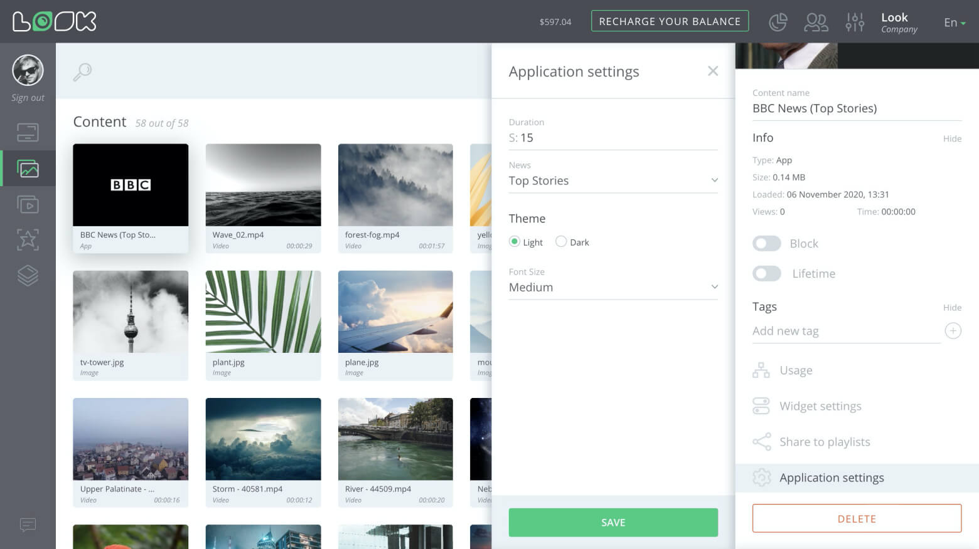Open Share to playlists menu item
Image resolution: width=979 pixels, height=549 pixels.
(x=824, y=442)
